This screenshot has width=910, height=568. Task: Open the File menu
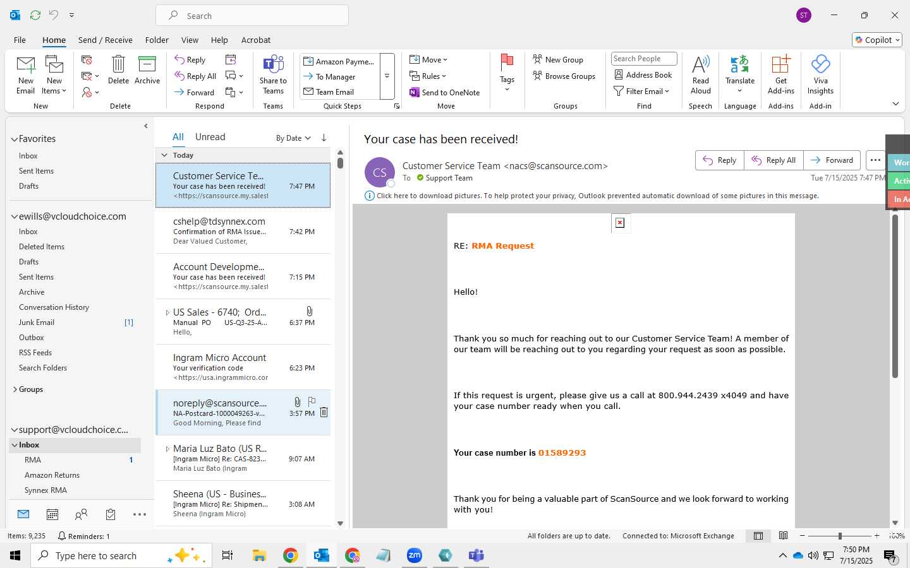(x=20, y=40)
